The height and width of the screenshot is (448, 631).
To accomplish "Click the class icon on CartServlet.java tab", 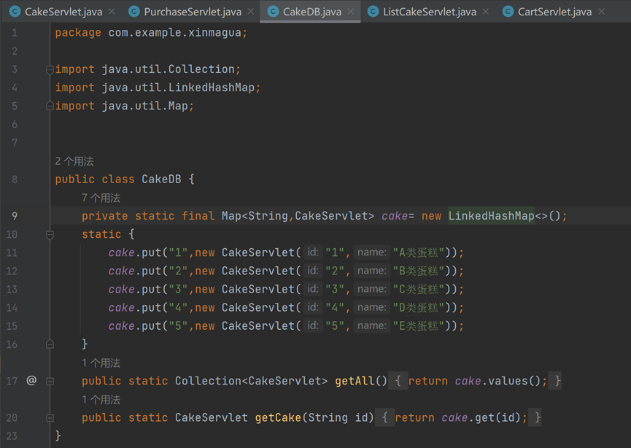I will 508,12.
